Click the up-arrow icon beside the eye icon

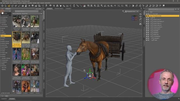[x=54, y=6]
